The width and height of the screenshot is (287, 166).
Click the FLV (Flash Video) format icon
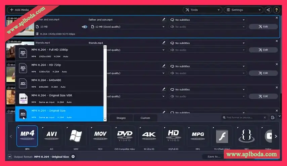coord(222,136)
